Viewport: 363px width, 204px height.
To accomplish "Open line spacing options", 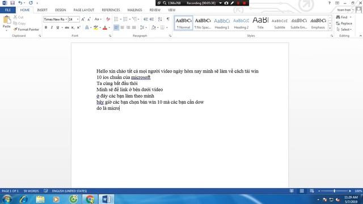I will pos(143,28).
